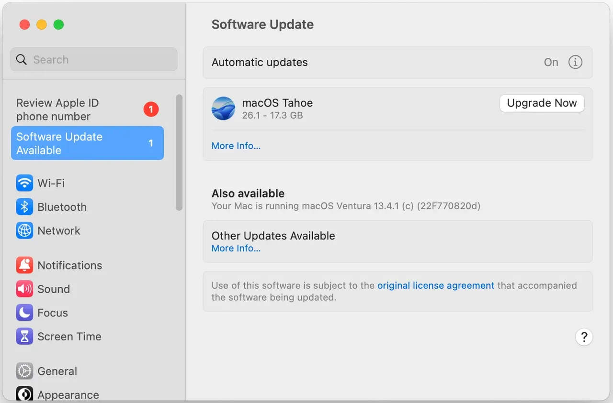Screen dimensions: 613x403
Task: Click the 26.1 - 17.3 GB text
Action: [272, 115]
